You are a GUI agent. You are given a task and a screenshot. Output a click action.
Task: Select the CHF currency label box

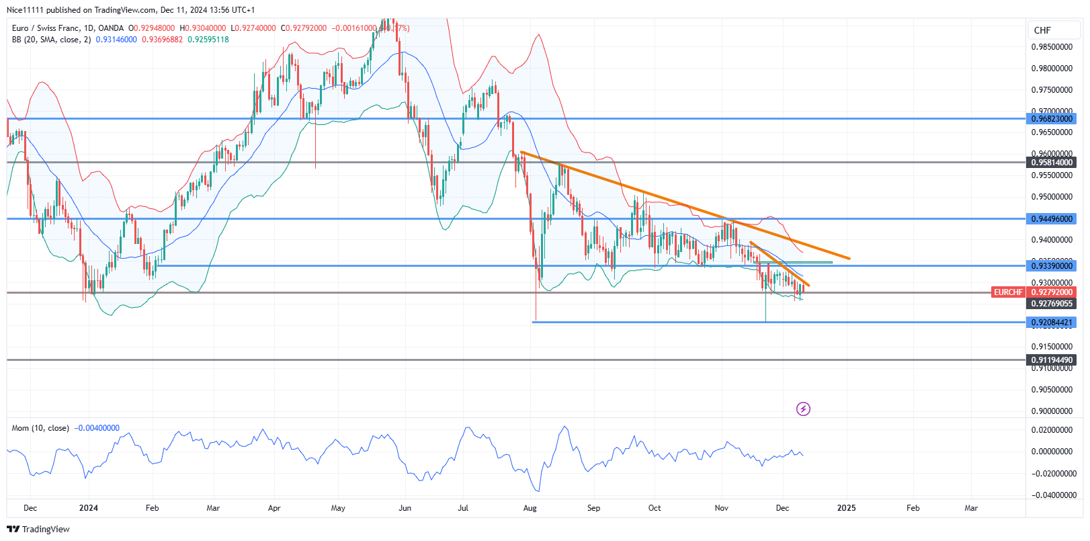pyautogui.click(x=1054, y=30)
